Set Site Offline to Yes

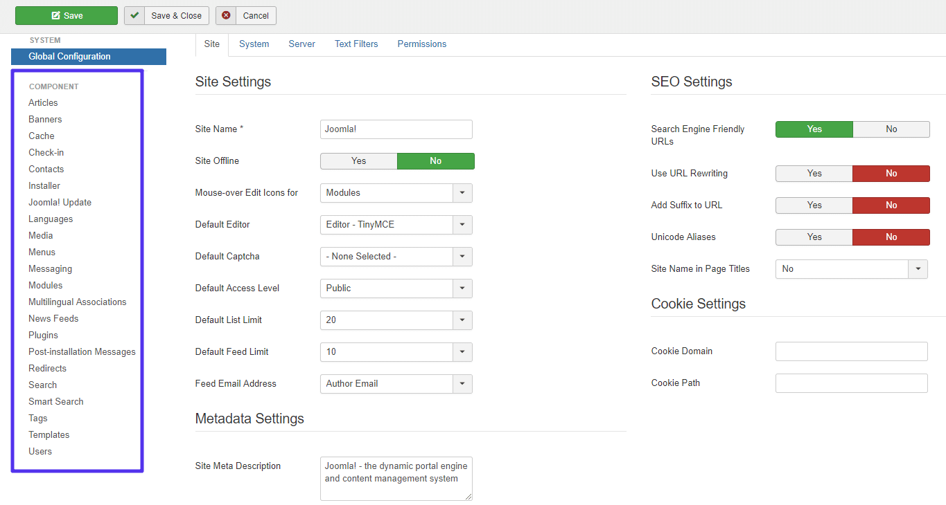point(358,160)
